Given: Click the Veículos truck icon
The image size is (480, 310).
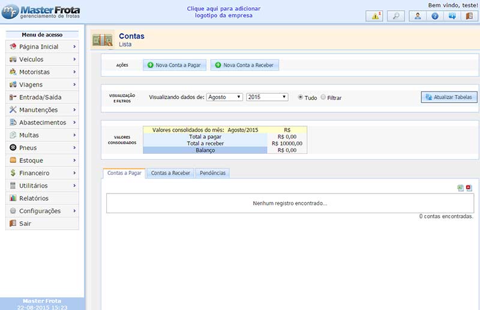Looking at the screenshot, I should [13, 59].
